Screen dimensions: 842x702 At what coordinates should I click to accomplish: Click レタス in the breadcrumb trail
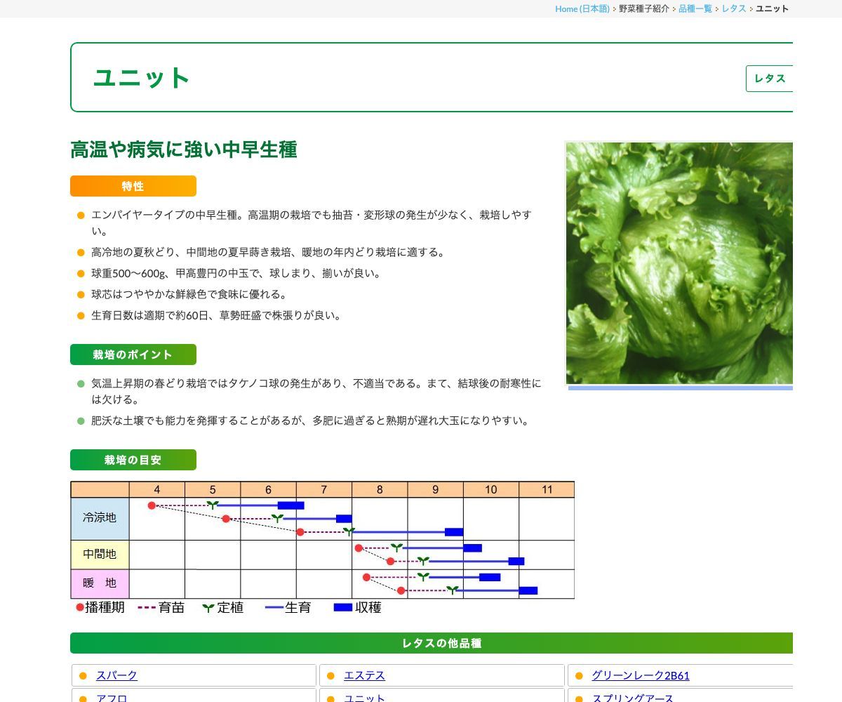(x=733, y=8)
